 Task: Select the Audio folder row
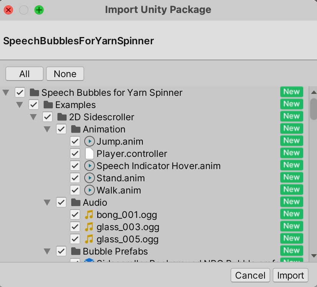point(95,203)
